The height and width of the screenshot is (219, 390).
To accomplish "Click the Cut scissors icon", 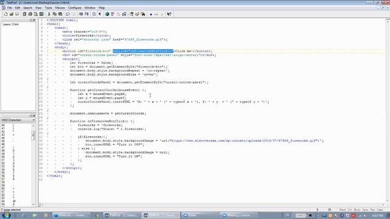I will click(x=49, y=14).
